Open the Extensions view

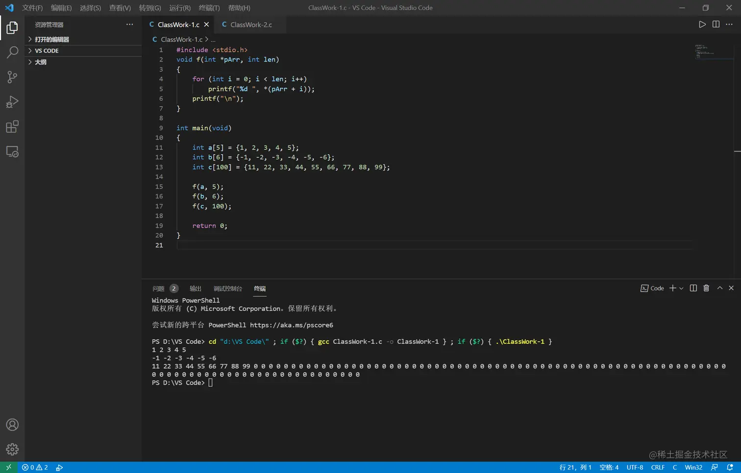click(12, 127)
